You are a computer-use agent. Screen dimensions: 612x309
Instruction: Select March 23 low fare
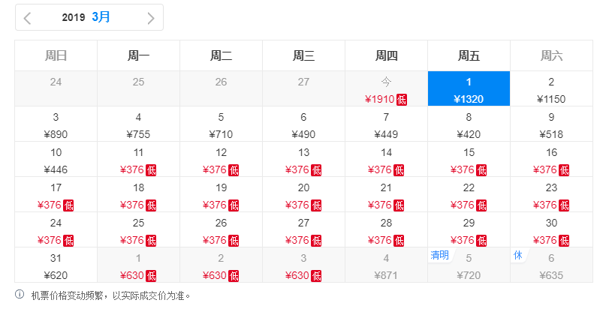(x=551, y=194)
